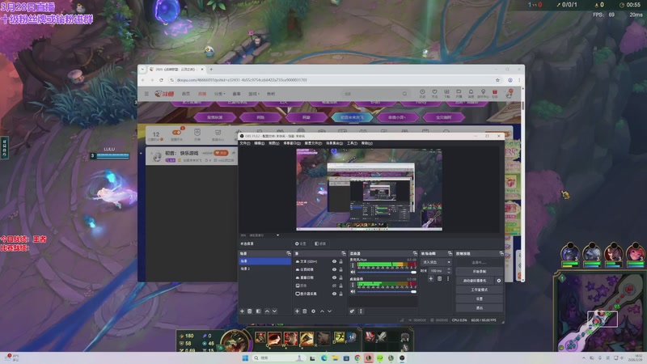Pop out the OBS scenes dock

tap(289, 253)
